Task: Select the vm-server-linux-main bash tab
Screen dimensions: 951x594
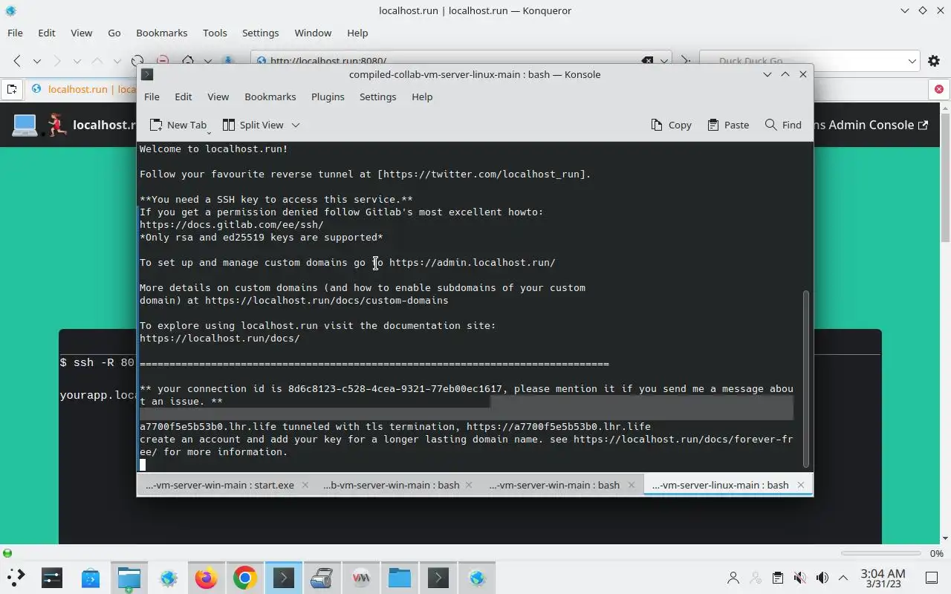Action: tap(720, 485)
